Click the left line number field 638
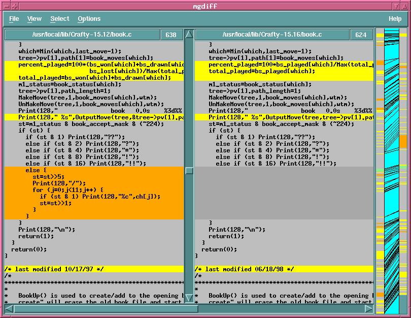 [x=172, y=35]
